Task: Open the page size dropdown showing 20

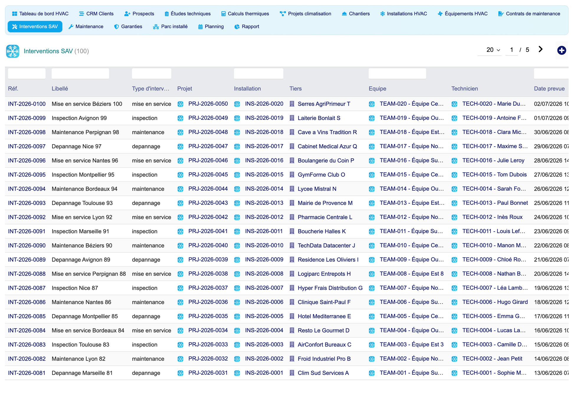Action: pos(490,50)
